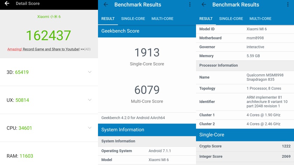Click Model Xiaomi MI 6 row
Viewport: 294px width, 165px height.
[147, 160]
